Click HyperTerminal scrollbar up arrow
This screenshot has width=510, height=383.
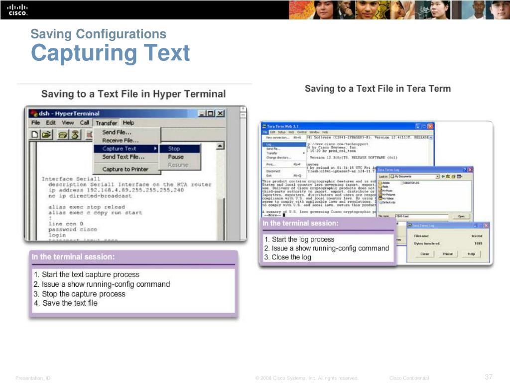point(220,146)
